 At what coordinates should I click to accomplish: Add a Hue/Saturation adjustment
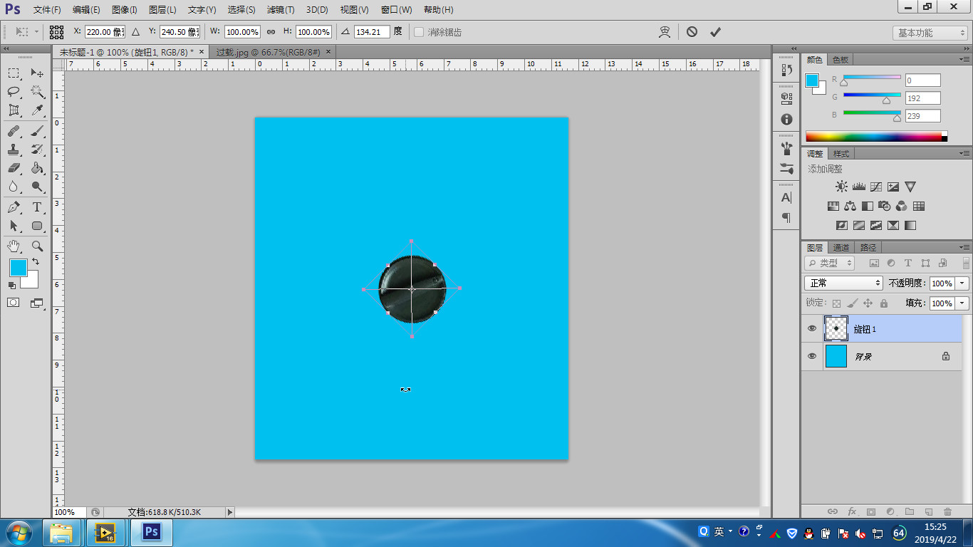833,207
